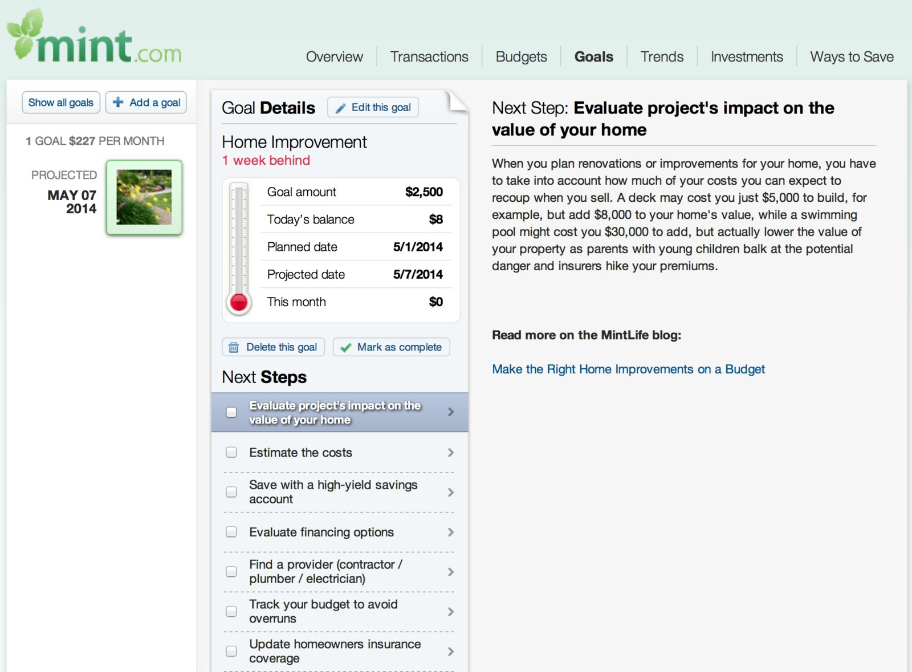This screenshot has width=912, height=672.
Task: Expand Update homeowners insurance coverage step
Action: click(451, 651)
